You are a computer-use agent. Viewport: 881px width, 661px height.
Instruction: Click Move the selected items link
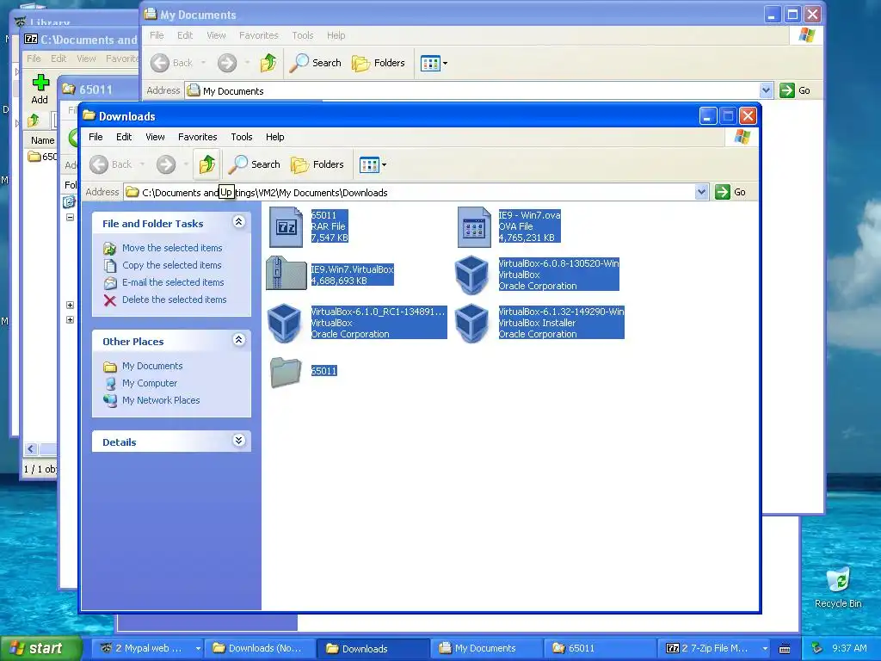tap(172, 248)
